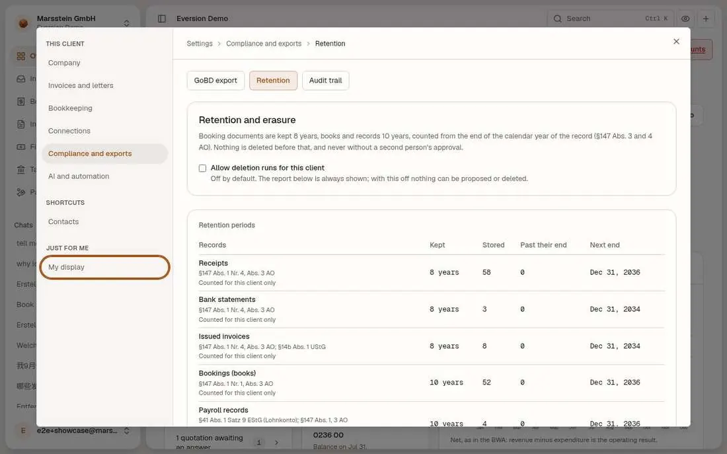
Task: Open My display settings
Action: tap(104, 267)
